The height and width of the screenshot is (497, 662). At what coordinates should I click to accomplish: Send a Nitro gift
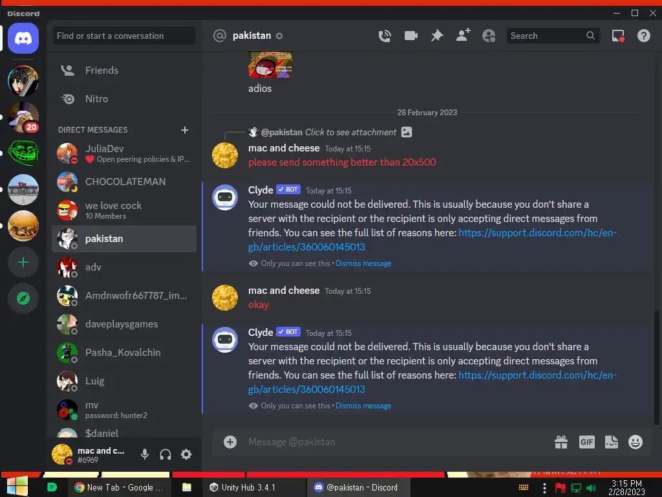(561, 442)
